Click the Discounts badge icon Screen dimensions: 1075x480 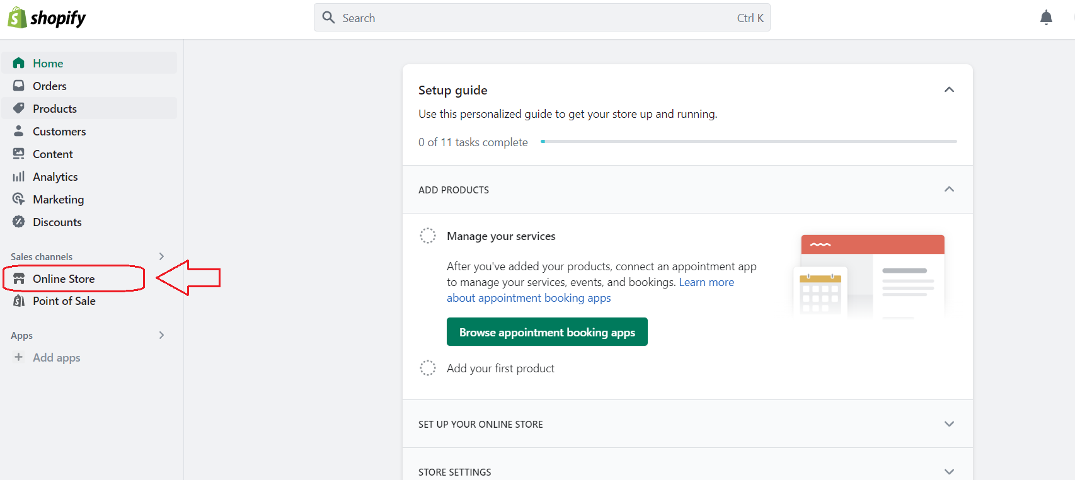[x=19, y=222]
